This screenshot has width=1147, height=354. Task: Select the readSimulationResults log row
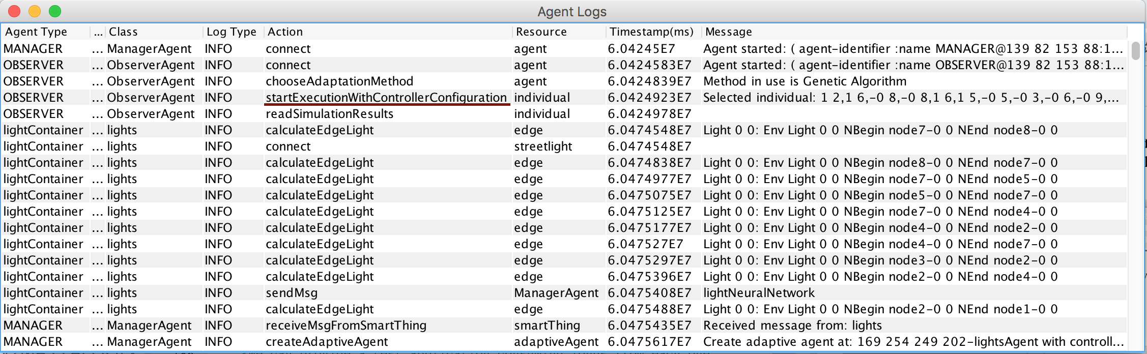pyautogui.click(x=329, y=114)
